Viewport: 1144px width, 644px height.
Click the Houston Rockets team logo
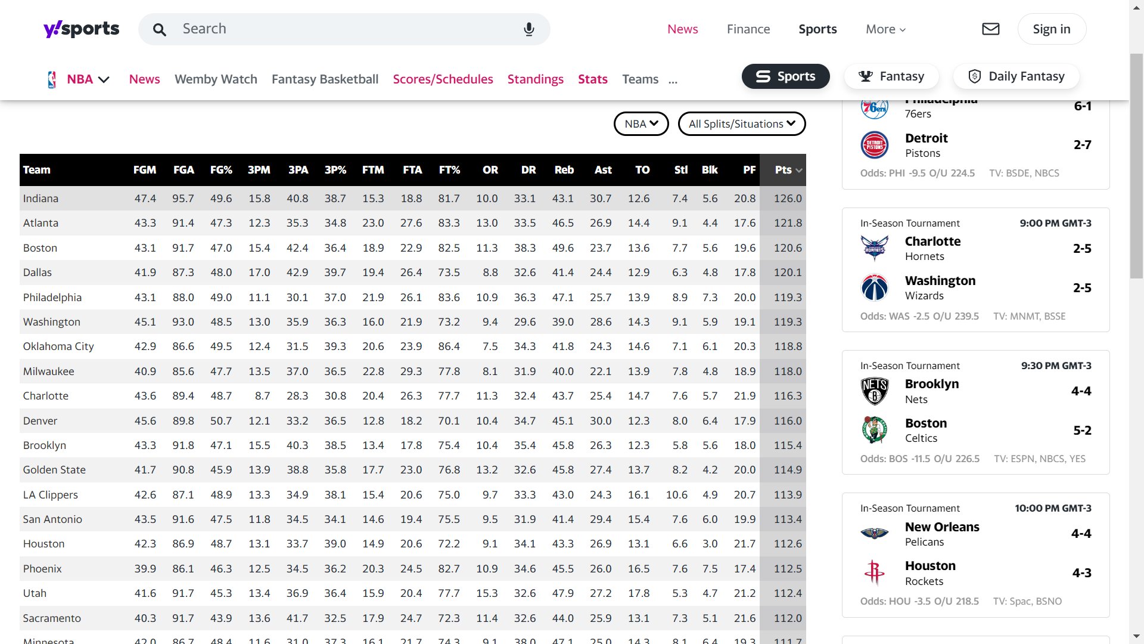point(874,572)
